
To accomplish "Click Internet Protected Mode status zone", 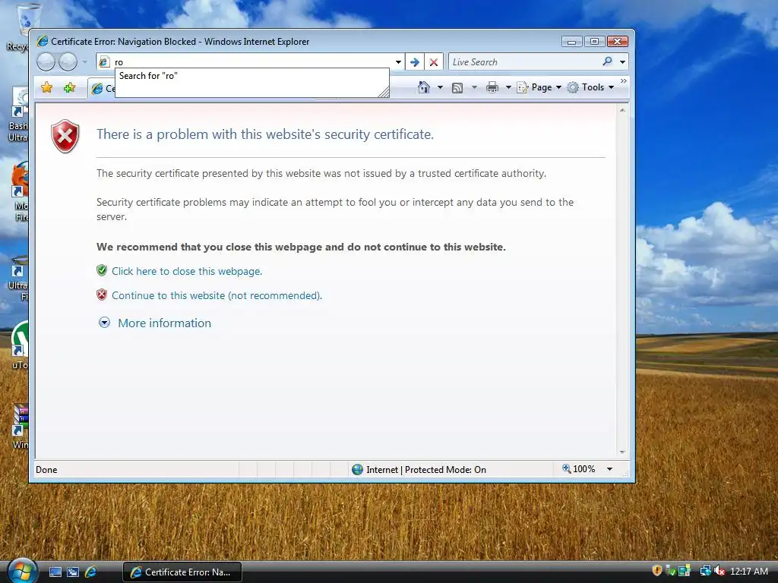I will 419,469.
